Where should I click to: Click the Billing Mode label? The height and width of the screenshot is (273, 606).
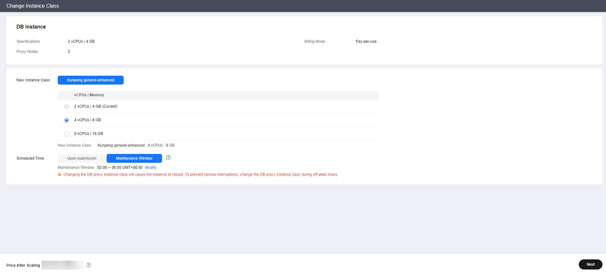click(x=315, y=41)
